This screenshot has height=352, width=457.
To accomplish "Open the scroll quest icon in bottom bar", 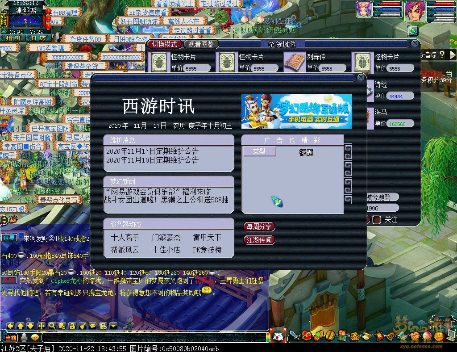I will [x=367, y=336].
